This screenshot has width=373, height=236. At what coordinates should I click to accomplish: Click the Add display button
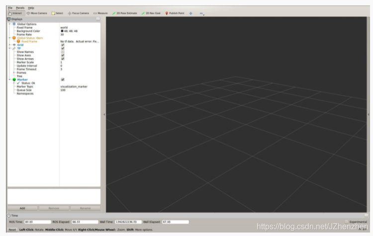pos(22,208)
